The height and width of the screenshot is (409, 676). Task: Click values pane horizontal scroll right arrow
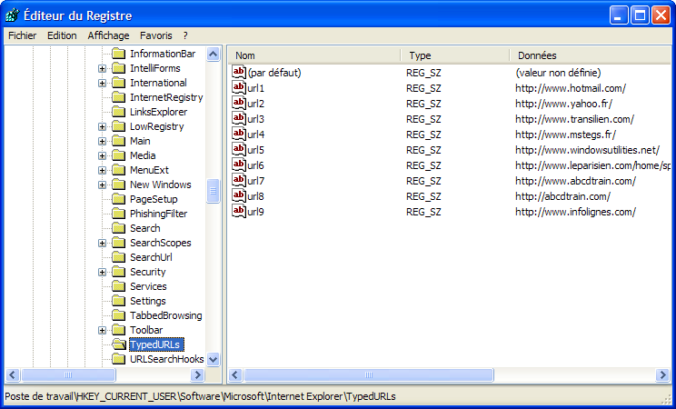pos(662,374)
